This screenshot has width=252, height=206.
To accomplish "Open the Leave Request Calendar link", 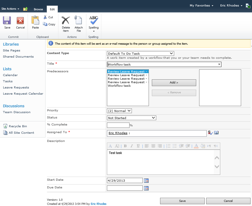I will (x=23, y=94).
